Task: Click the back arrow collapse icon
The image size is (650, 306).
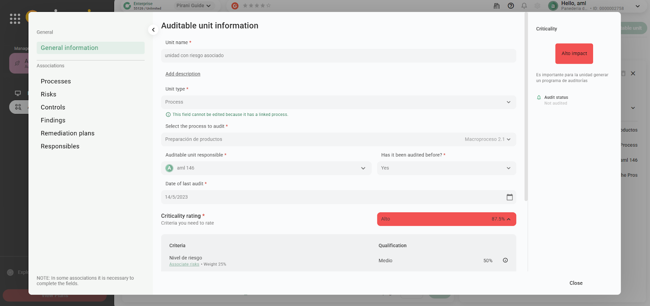Action: click(x=153, y=30)
